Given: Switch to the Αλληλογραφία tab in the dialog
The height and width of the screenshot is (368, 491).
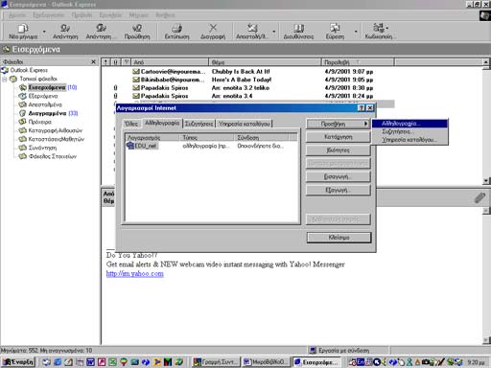Looking at the screenshot, I should tap(162, 123).
